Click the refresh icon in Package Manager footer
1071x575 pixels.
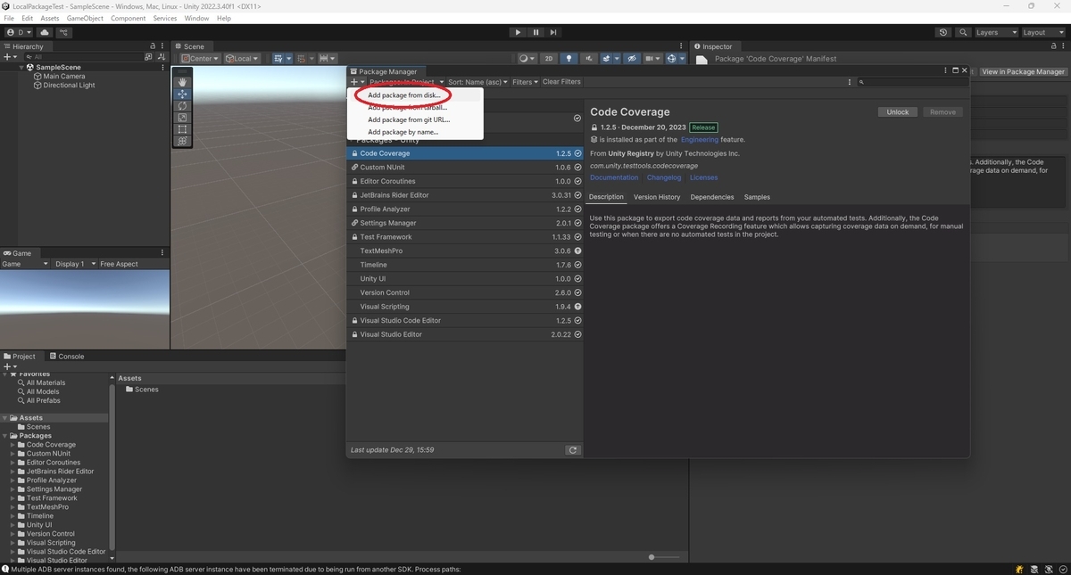573,450
